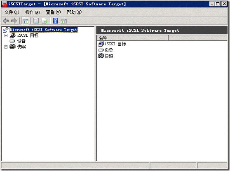Screen dimensions: 230x171
Task: Select 设备 in the left tree
Action: point(21,41)
